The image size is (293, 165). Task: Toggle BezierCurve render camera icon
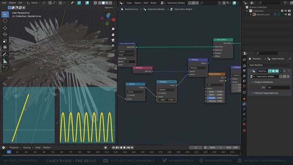(x=289, y=14)
